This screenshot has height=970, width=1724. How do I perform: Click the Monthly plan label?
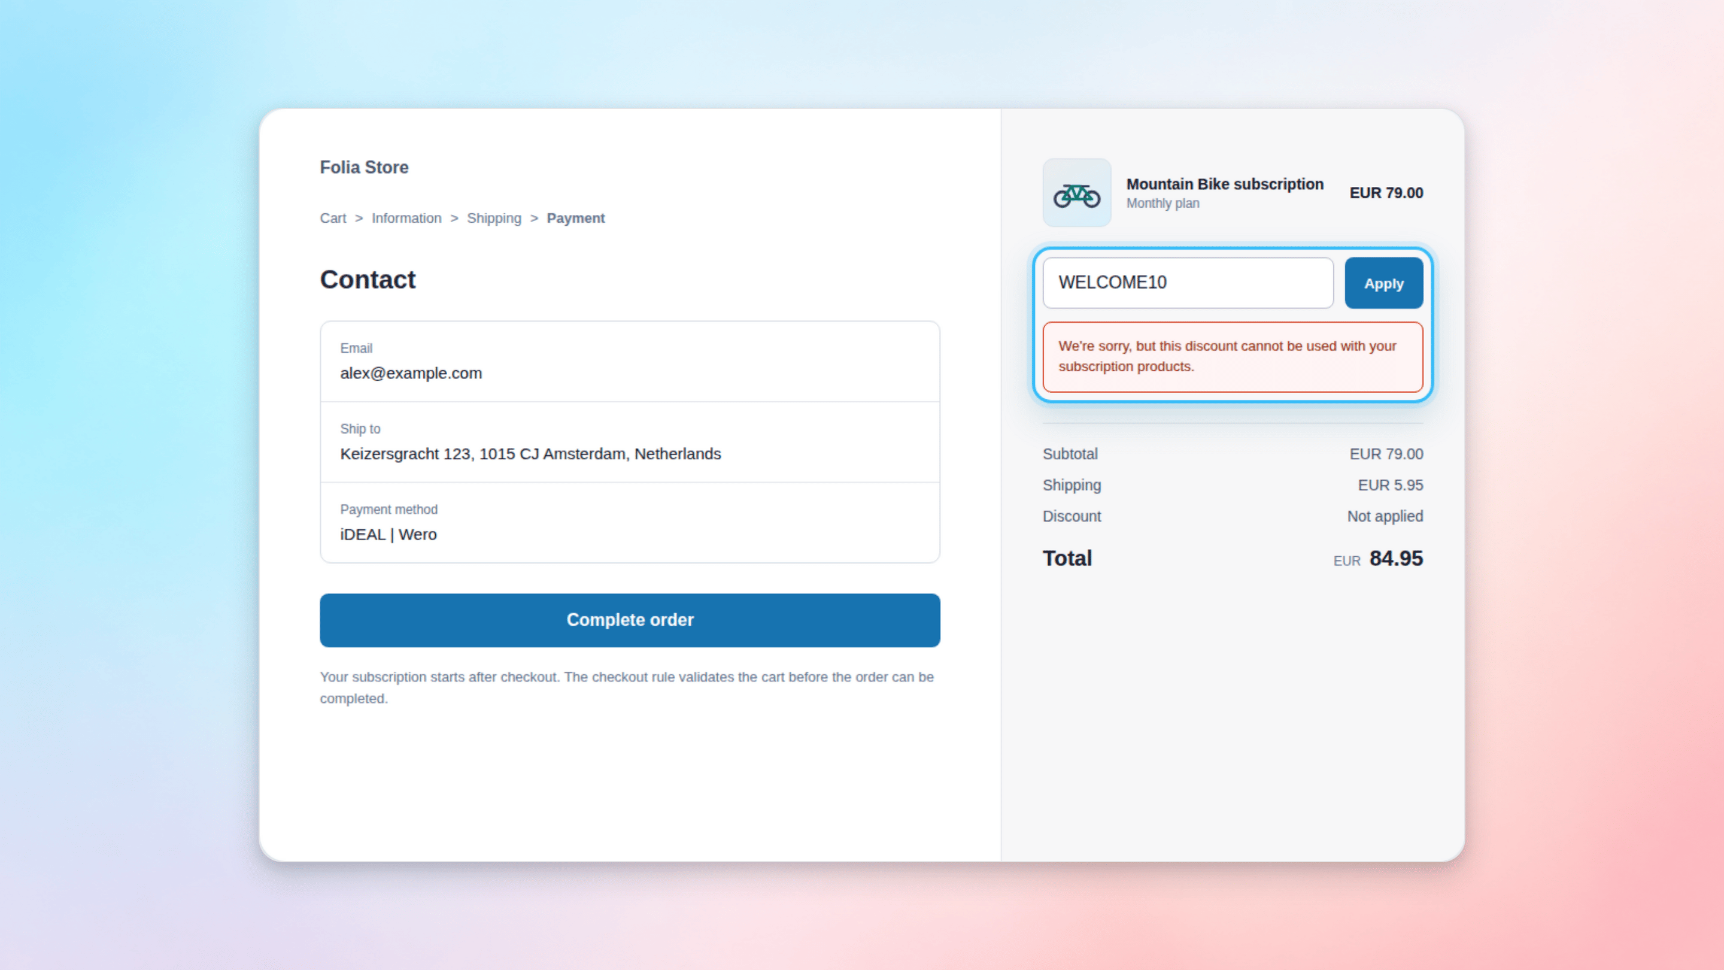1163,204
